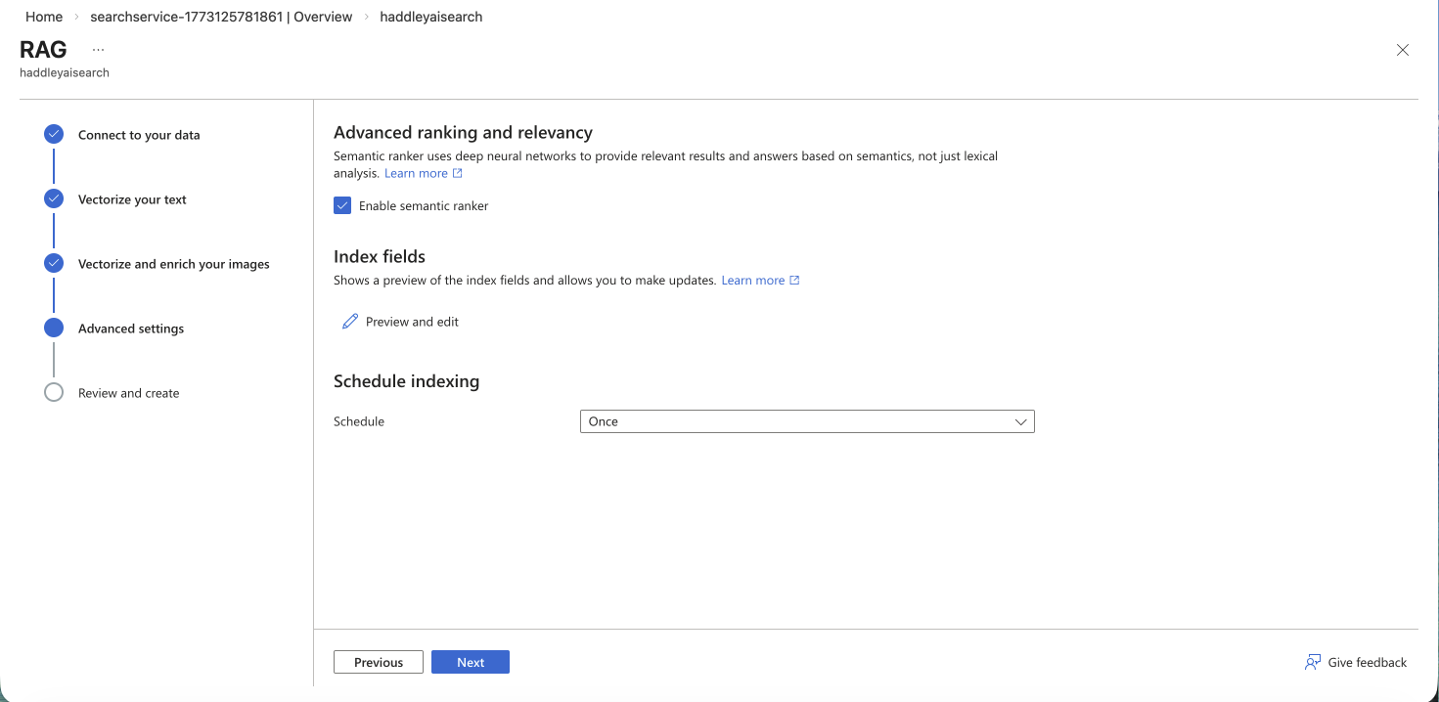Click the Give feedback icon
1439x702 pixels.
click(x=1312, y=662)
